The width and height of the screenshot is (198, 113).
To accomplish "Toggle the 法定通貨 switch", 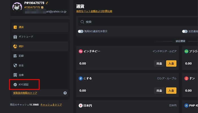I will click(185, 31).
